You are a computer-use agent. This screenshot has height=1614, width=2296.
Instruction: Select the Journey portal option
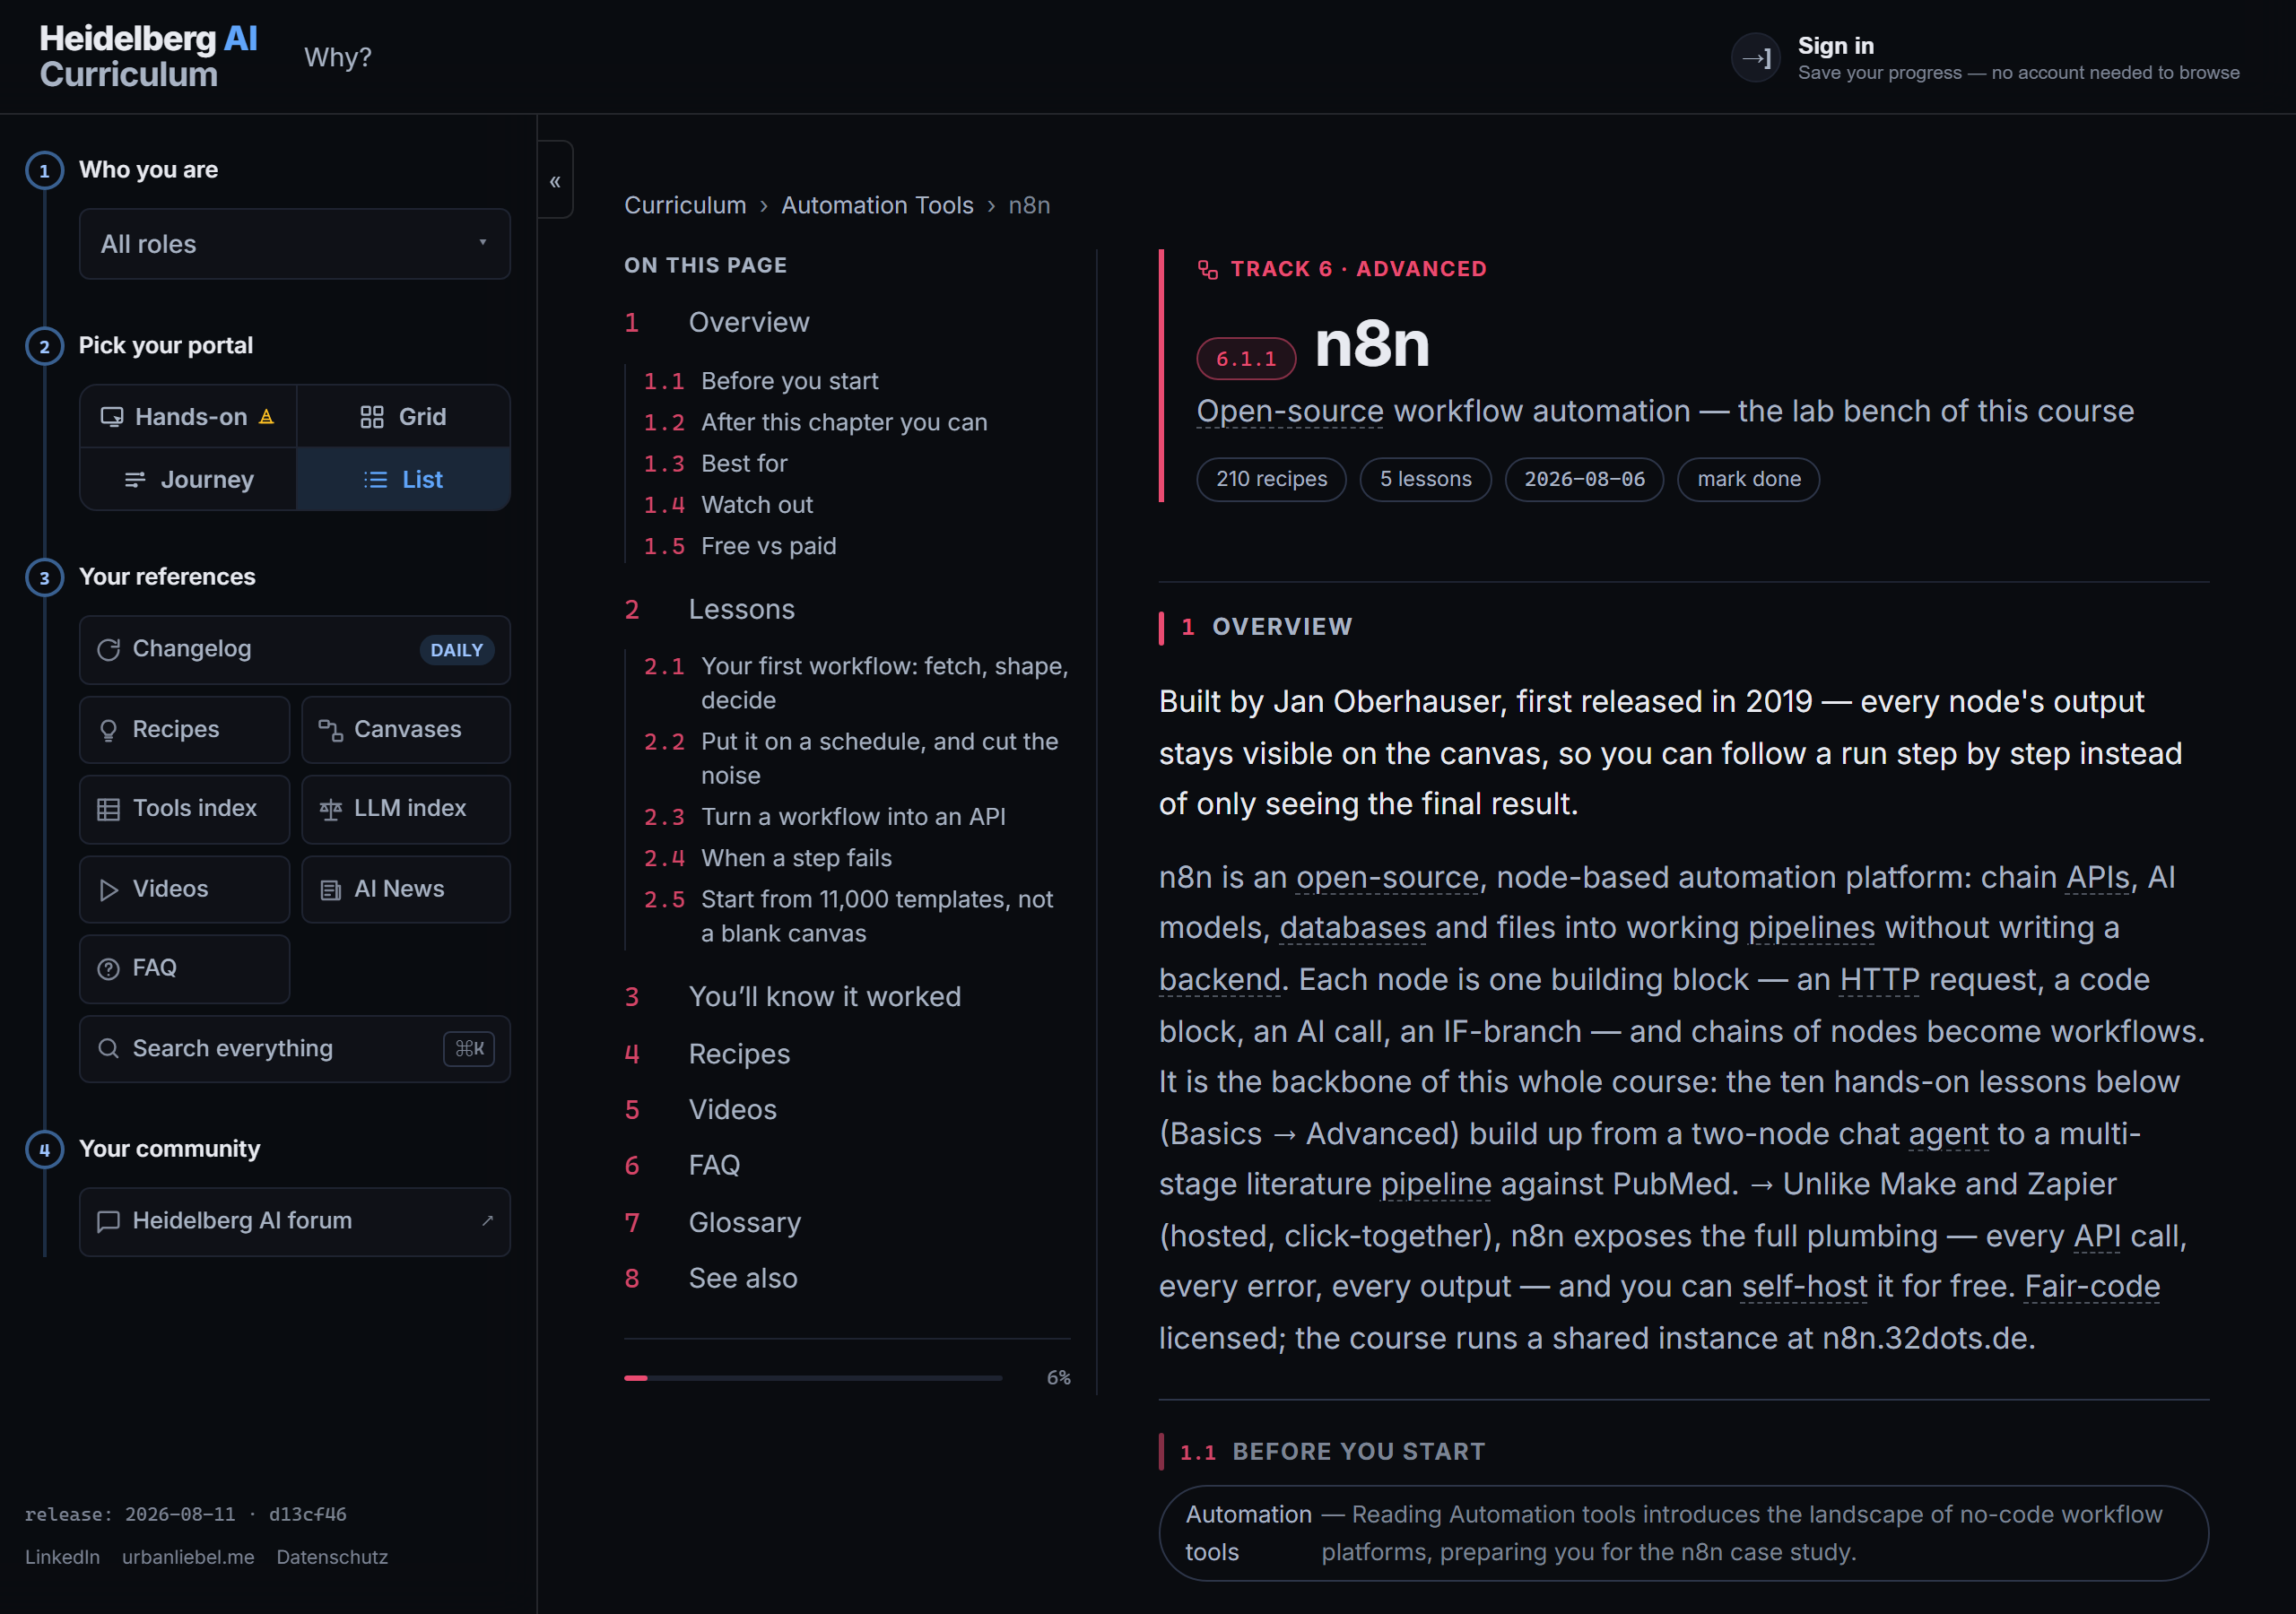click(x=188, y=479)
